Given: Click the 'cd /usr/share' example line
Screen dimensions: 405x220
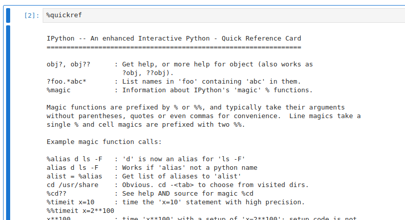Looking at the screenshot, I should coord(177,185).
